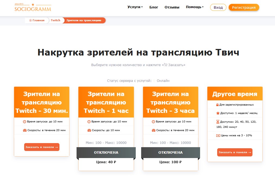Click money icon beside Цены ниже на 3 - 10%
Viewport: 275px width, 176px height.
[x=218, y=135]
